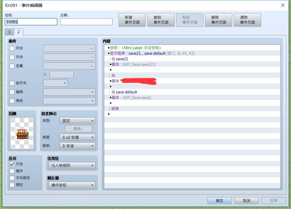291x209 pixels.
Task: Click 删除事件页面 button
Action: click(219, 20)
